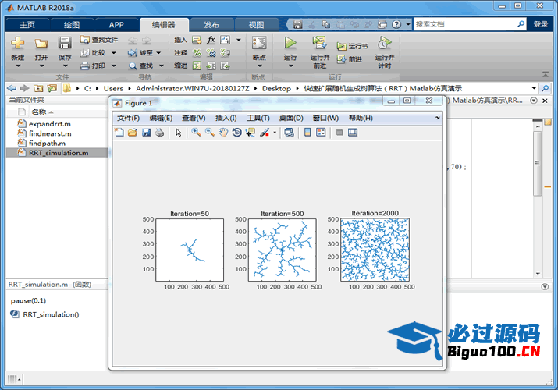Expand the Run (运行) dropdown arrow
Image resolution: width=558 pixels, height=390 pixels.
[x=290, y=66]
